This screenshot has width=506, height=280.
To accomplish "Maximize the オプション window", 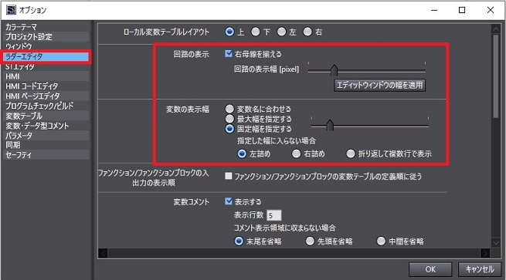I will (462, 10).
